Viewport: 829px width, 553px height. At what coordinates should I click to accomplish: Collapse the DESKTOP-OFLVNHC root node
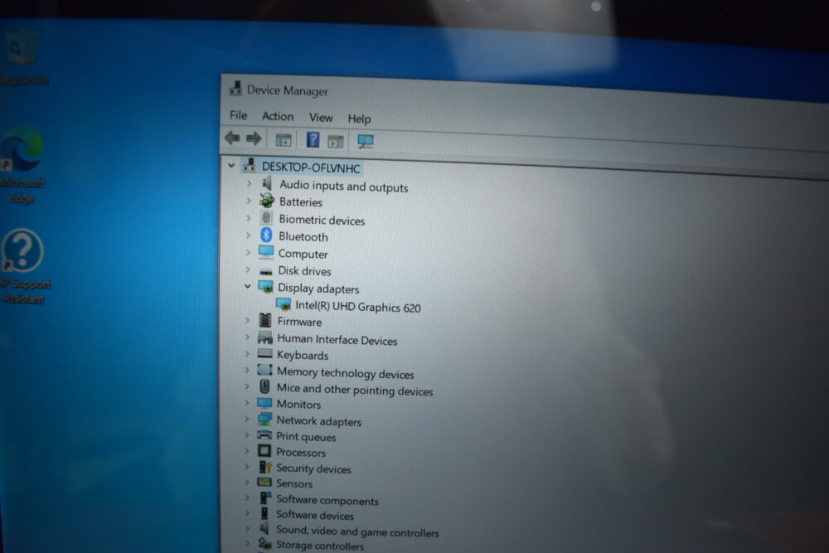pos(231,165)
